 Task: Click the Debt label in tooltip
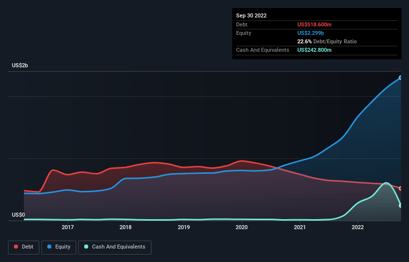[242, 24]
